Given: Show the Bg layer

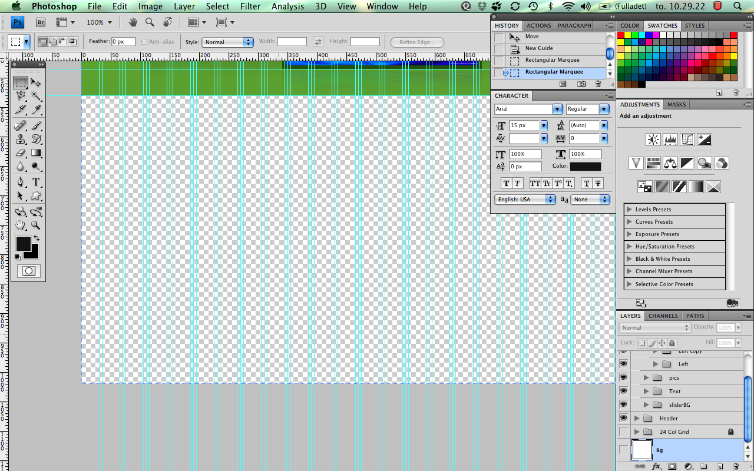Looking at the screenshot, I should click(623, 450).
